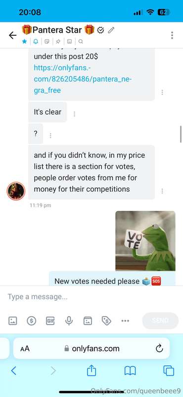
Task: Open options for the "?" message
Action: [50, 135]
